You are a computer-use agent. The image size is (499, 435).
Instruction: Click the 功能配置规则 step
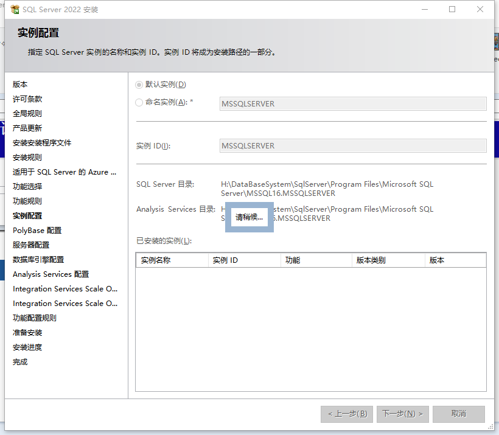click(35, 318)
